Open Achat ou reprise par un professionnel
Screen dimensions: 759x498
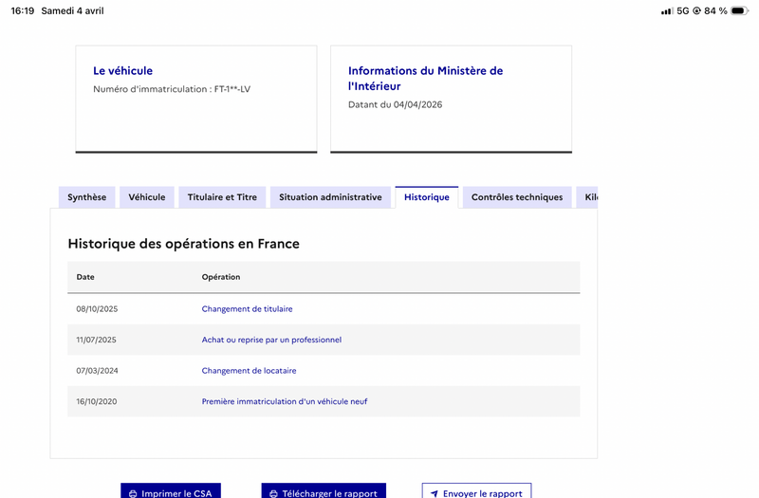tap(271, 340)
